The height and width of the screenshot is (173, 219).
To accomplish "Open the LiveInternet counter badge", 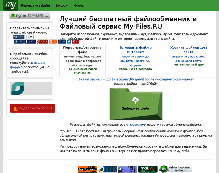I will point(87,169).
